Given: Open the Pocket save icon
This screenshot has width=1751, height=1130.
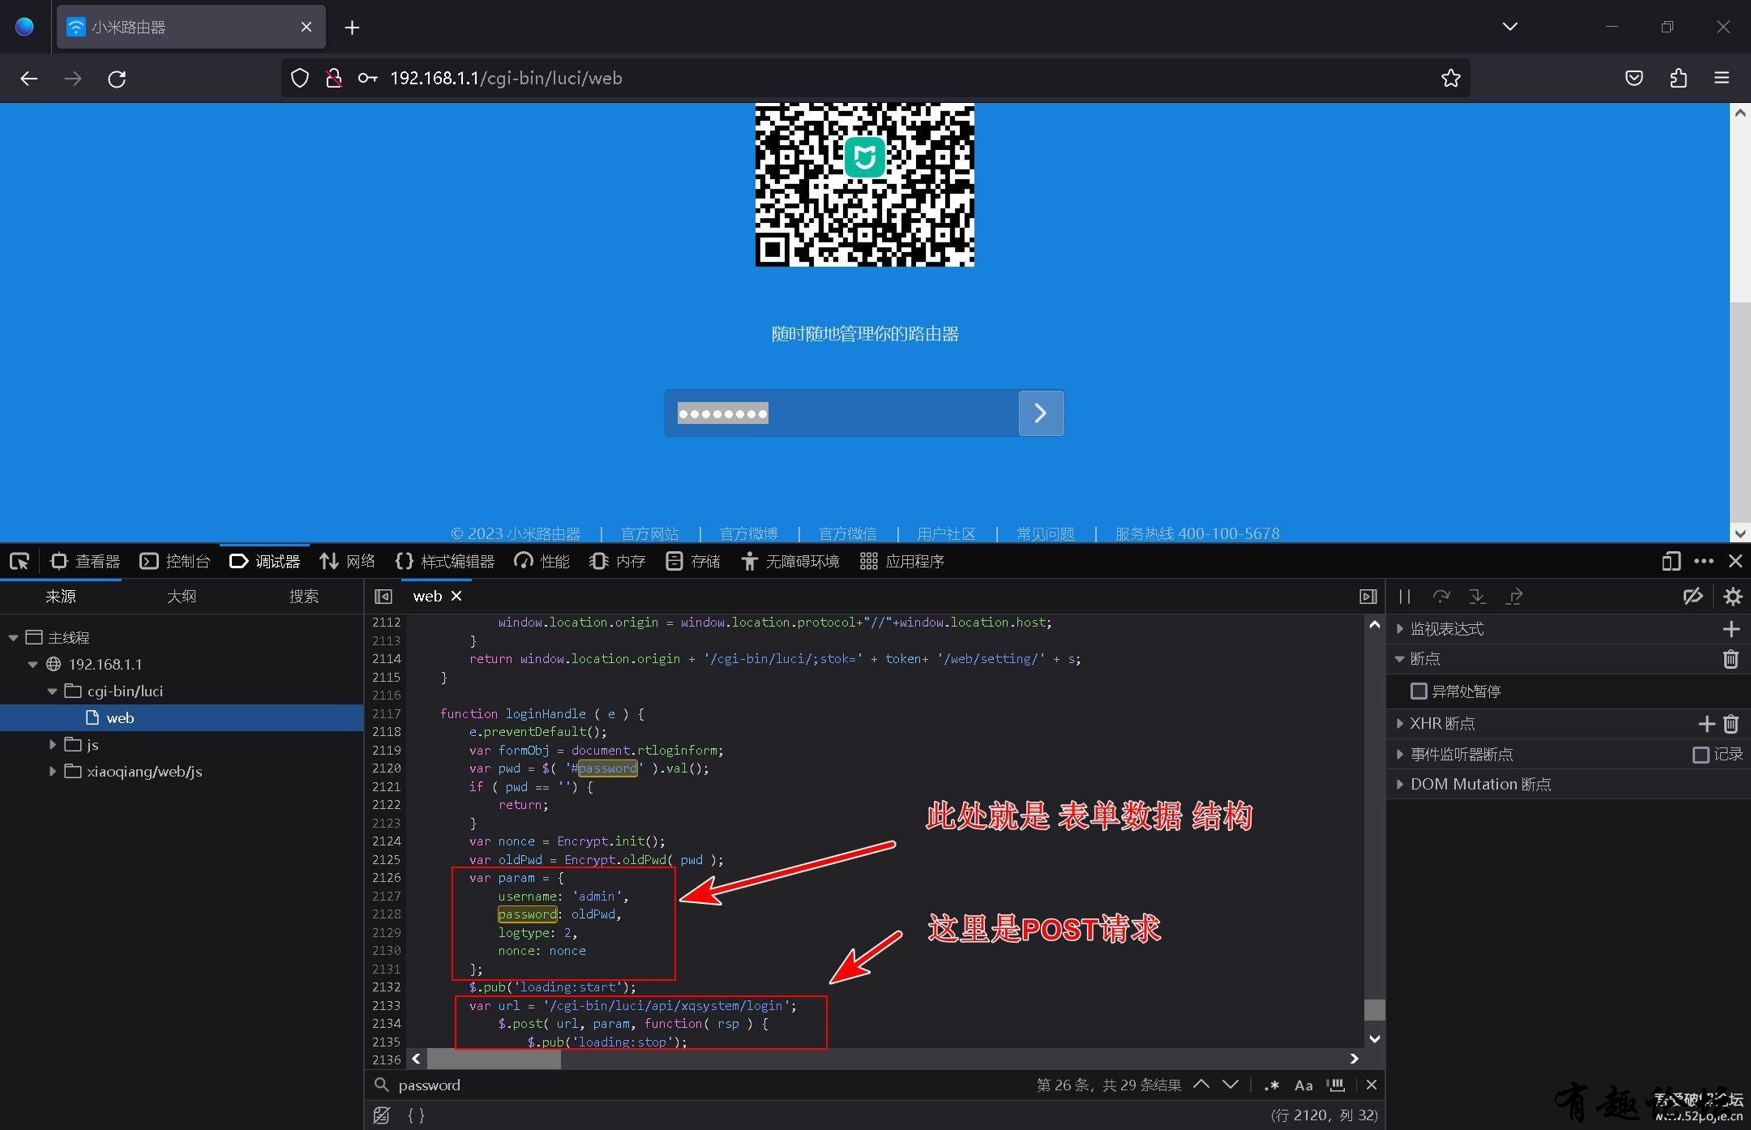Looking at the screenshot, I should [1634, 79].
